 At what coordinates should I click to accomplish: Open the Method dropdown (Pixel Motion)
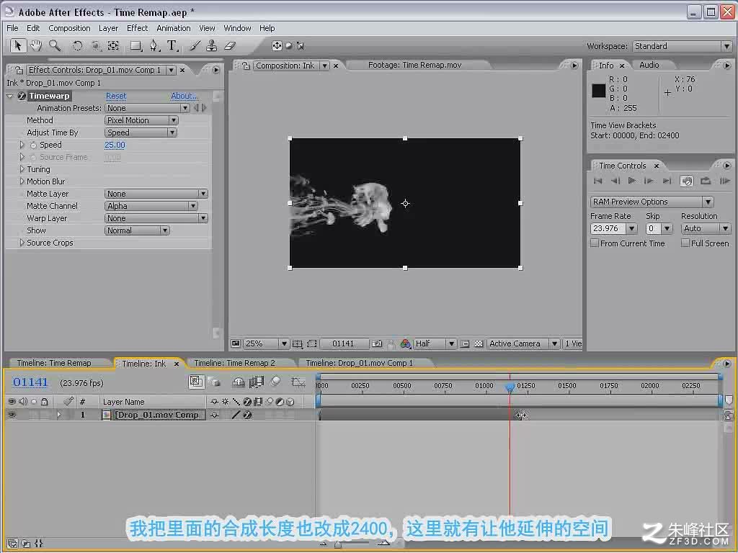tap(141, 120)
